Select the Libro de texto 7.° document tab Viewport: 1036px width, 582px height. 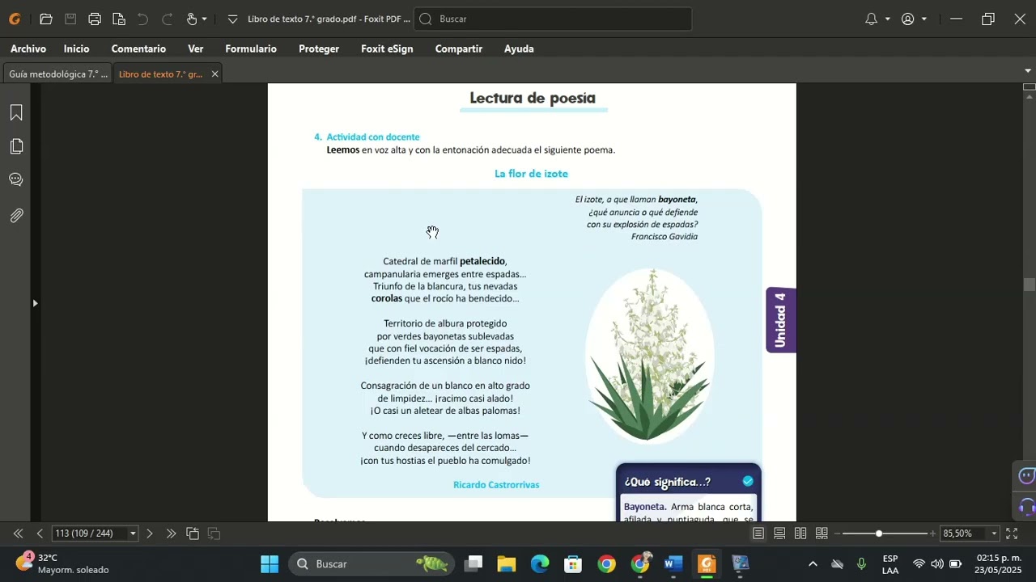(x=160, y=74)
